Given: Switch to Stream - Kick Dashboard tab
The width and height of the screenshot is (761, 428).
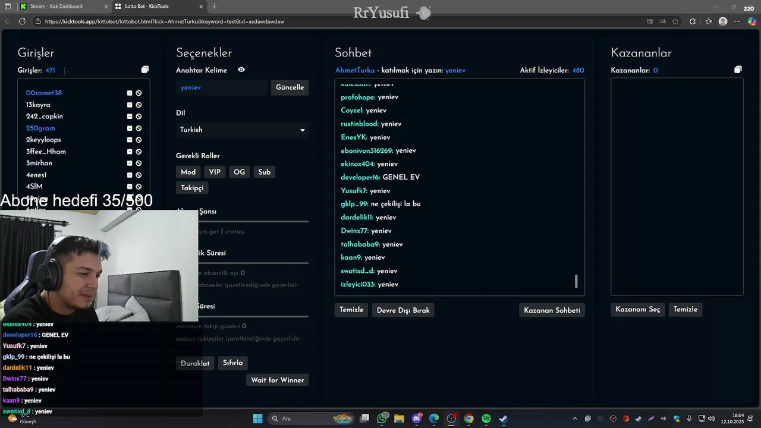Looking at the screenshot, I should [62, 7].
